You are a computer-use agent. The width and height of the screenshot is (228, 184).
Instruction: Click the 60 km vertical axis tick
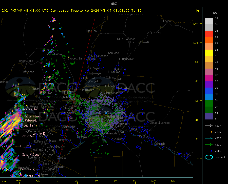click(197, 101)
